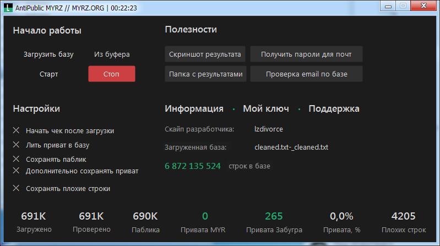Click the AntiPublic app icon in title bar

tap(8, 8)
